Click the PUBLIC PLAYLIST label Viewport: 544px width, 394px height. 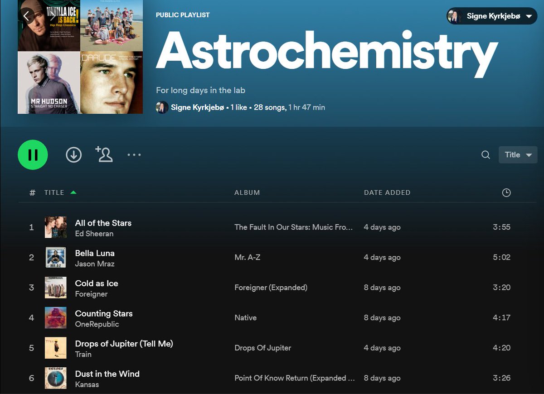(183, 15)
